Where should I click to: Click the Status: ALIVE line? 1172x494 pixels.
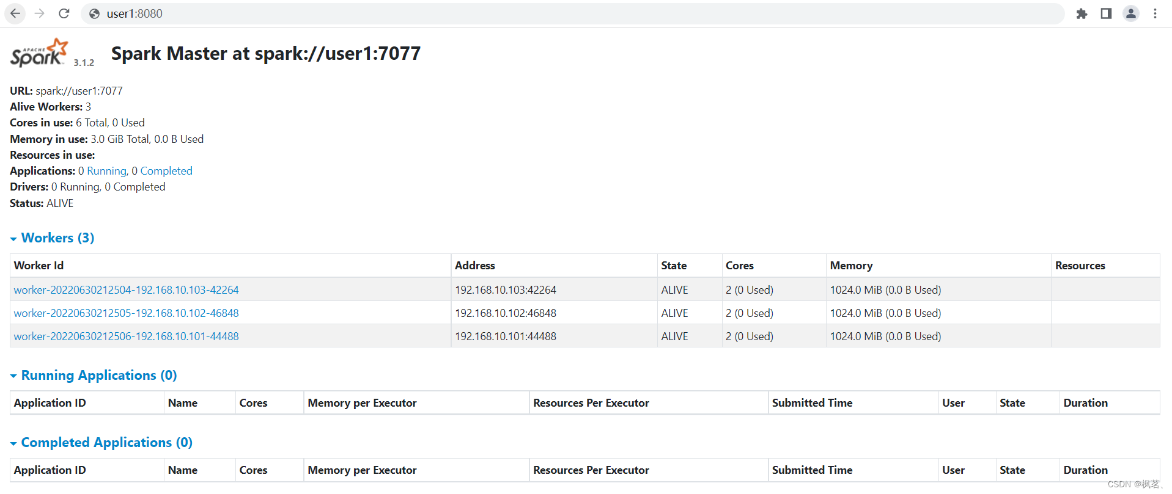(42, 203)
